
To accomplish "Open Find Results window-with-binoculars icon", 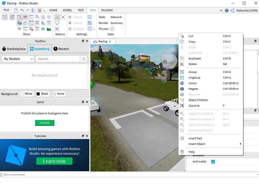I will tap(37, 23).
